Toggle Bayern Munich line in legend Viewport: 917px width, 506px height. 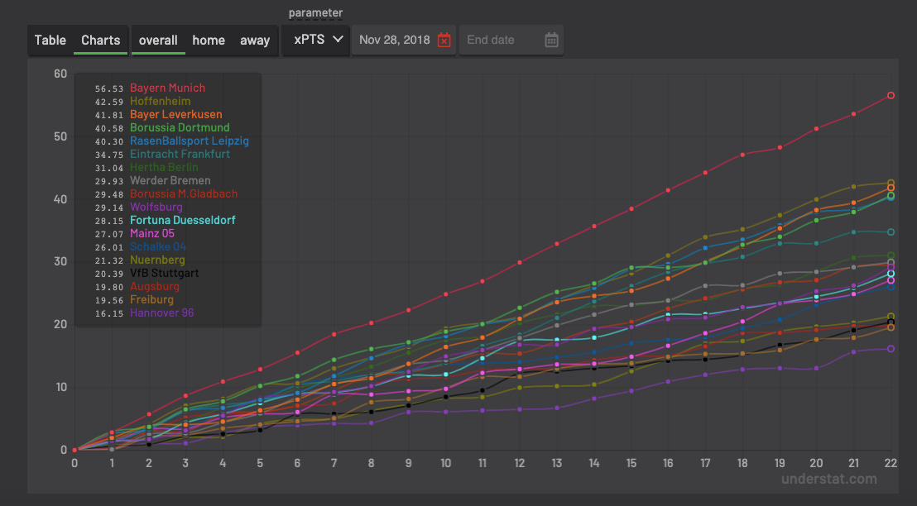click(167, 88)
